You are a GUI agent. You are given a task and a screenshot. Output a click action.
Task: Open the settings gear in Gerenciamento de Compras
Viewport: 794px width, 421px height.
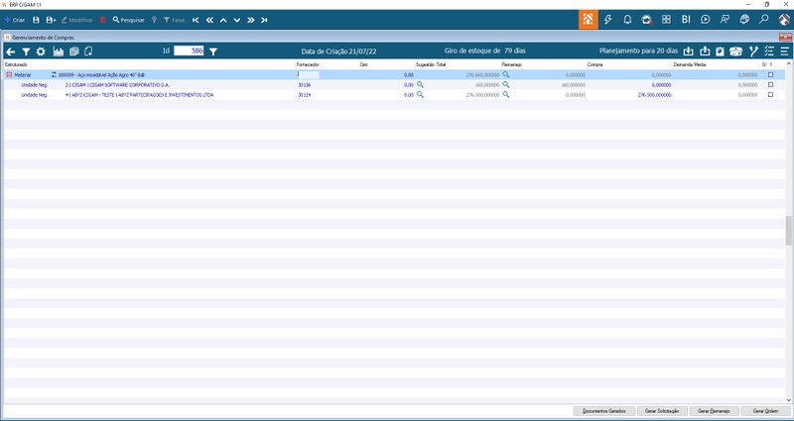coord(41,52)
